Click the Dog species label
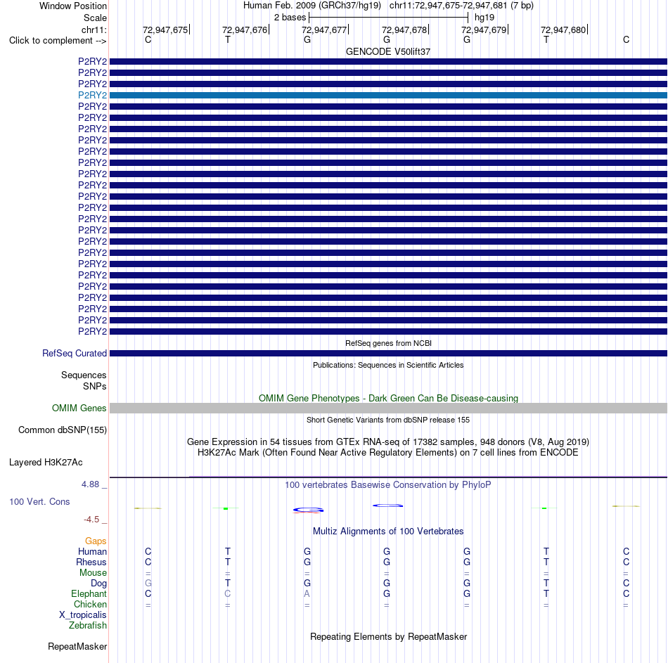 tap(98, 584)
